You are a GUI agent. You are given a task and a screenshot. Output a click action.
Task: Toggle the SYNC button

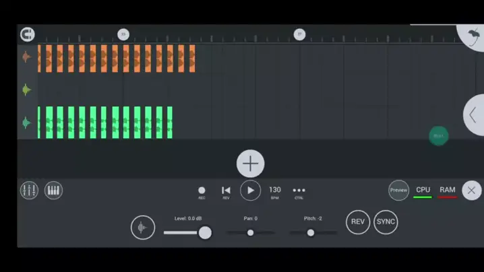click(x=386, y=222)
